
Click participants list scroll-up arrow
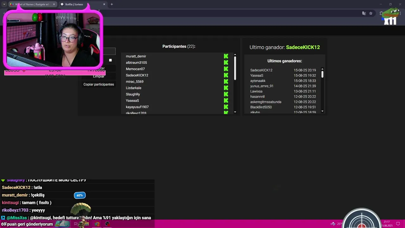point(235,55)
